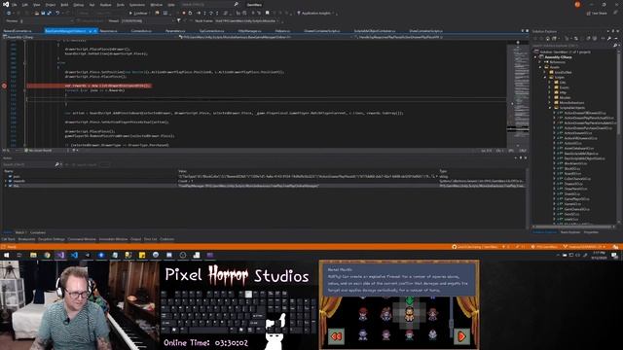Click the Save All toolbar icon
The height and width of the screenshot is (350, 623).
[49, 13]
